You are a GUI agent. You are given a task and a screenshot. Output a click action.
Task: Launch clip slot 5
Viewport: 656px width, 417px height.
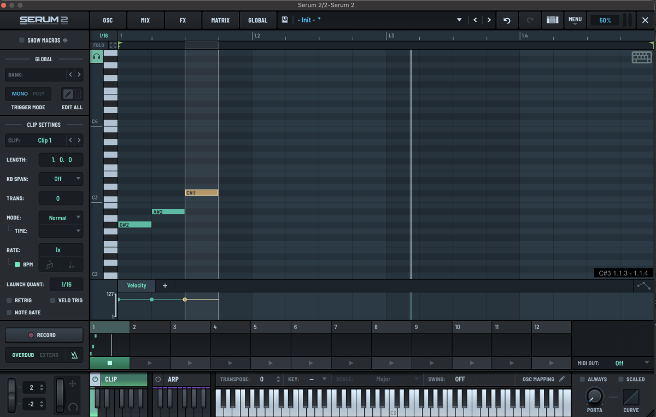tap(271, 363)
